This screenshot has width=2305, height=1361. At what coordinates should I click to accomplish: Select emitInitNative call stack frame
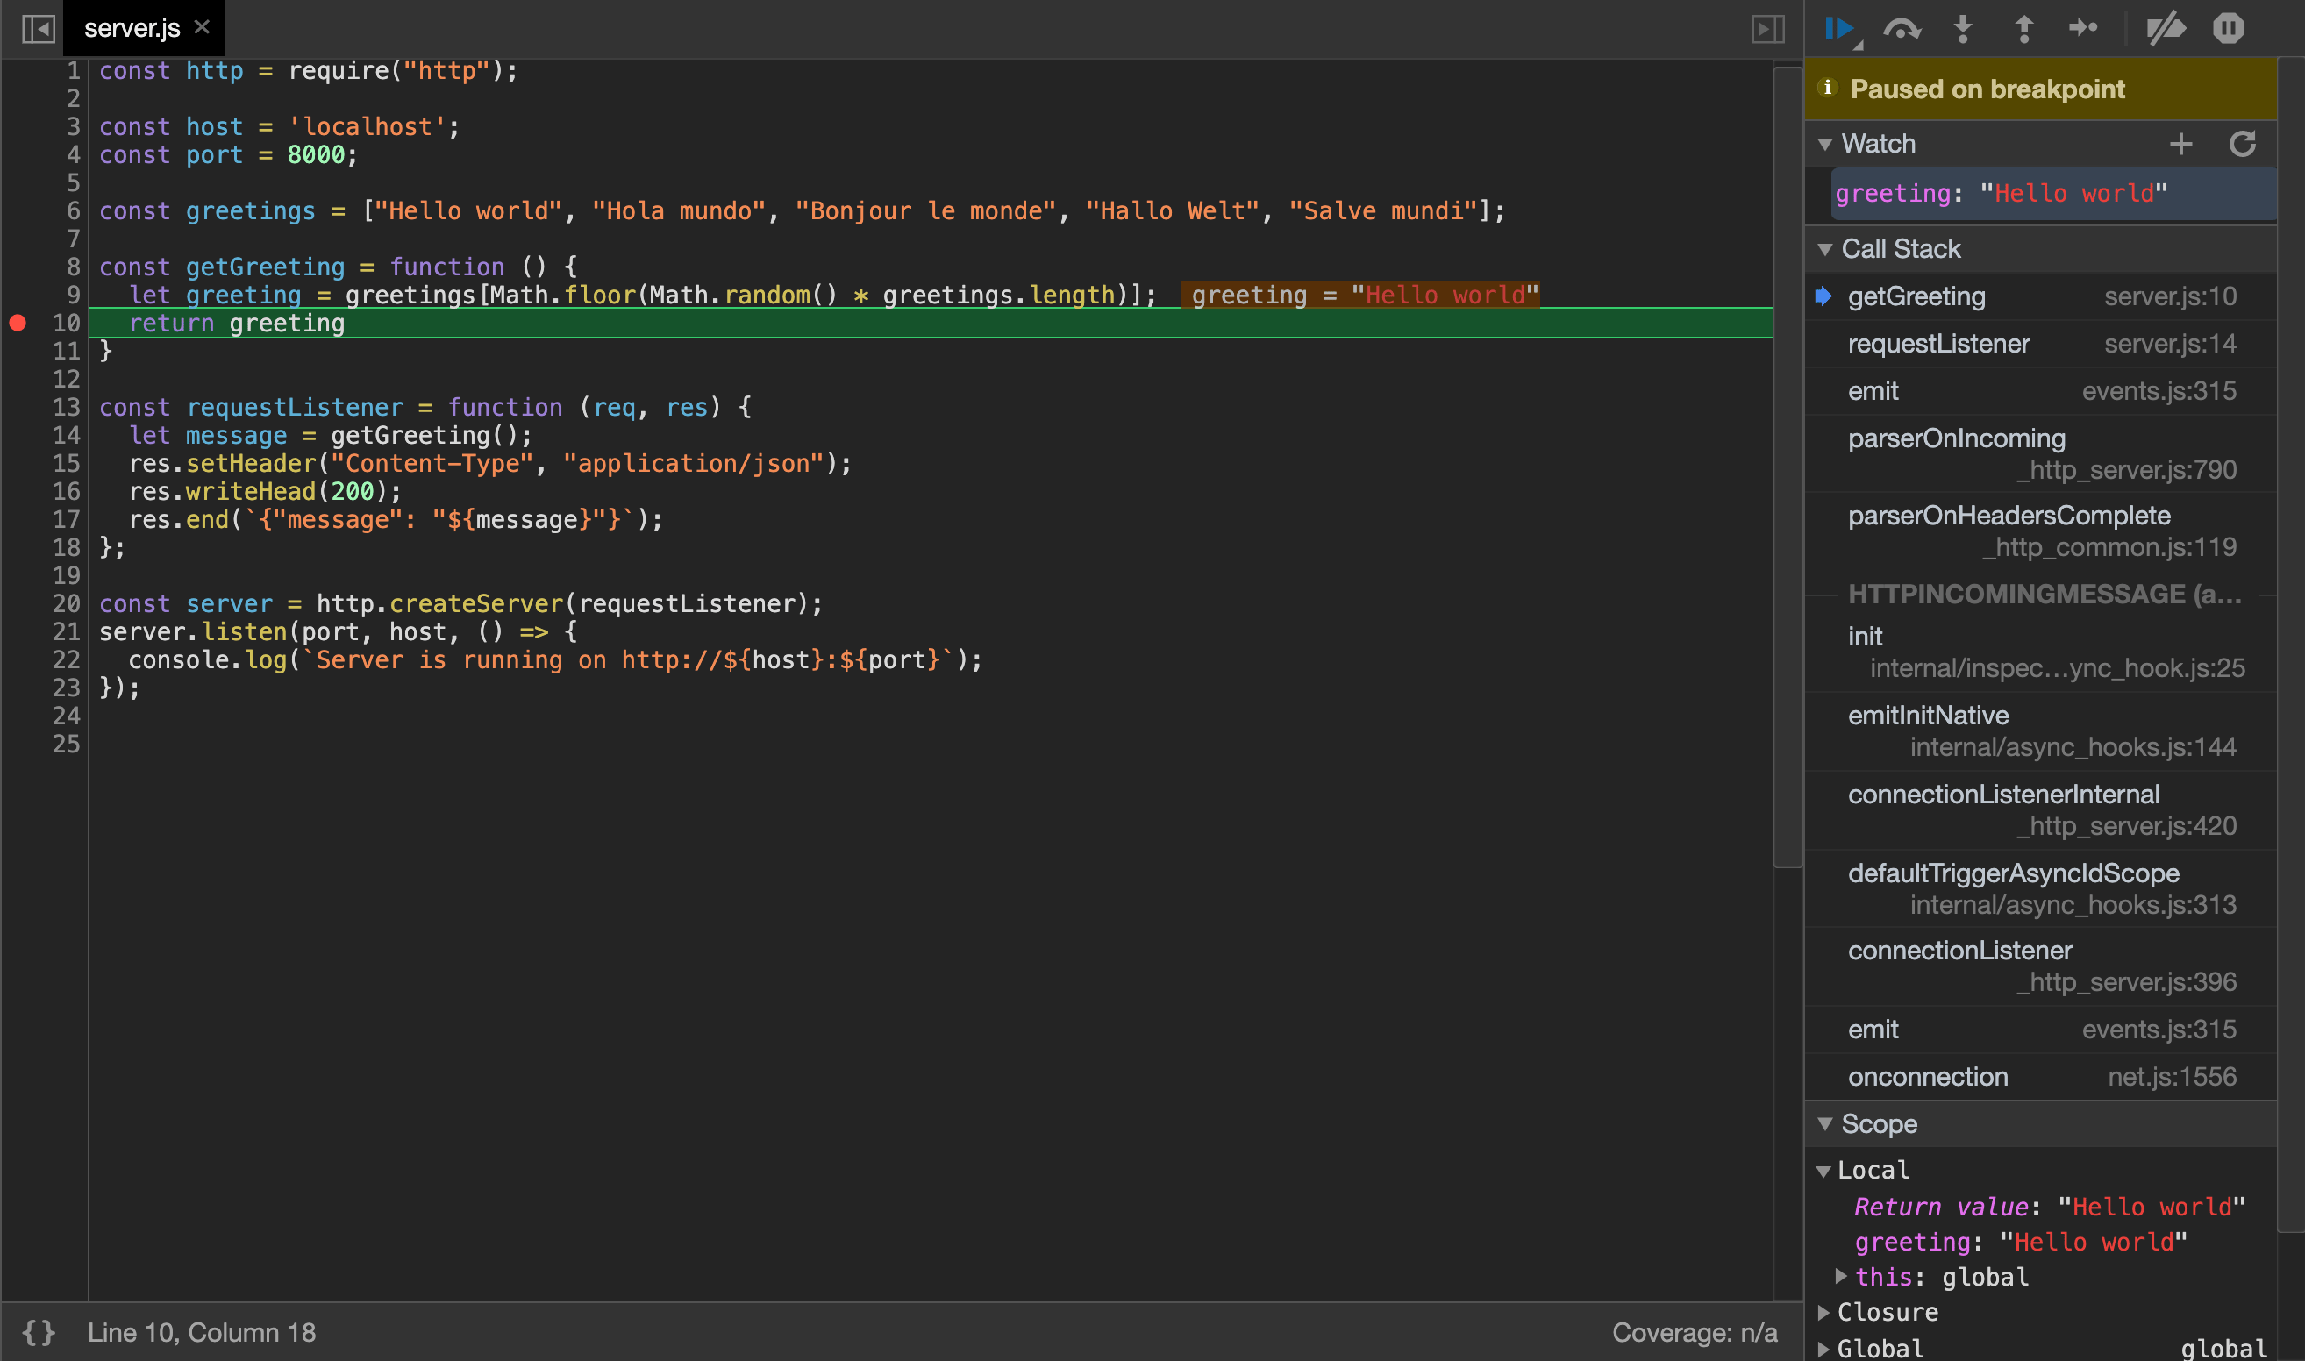2041,731
